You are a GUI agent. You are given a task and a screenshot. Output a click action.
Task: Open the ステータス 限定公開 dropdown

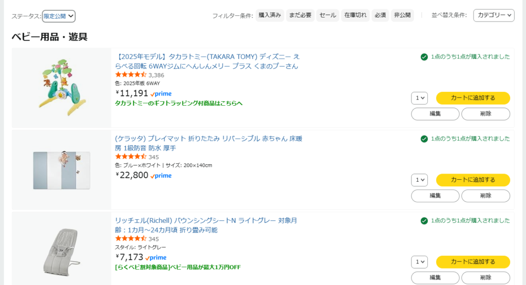click(x=59, y=16)
